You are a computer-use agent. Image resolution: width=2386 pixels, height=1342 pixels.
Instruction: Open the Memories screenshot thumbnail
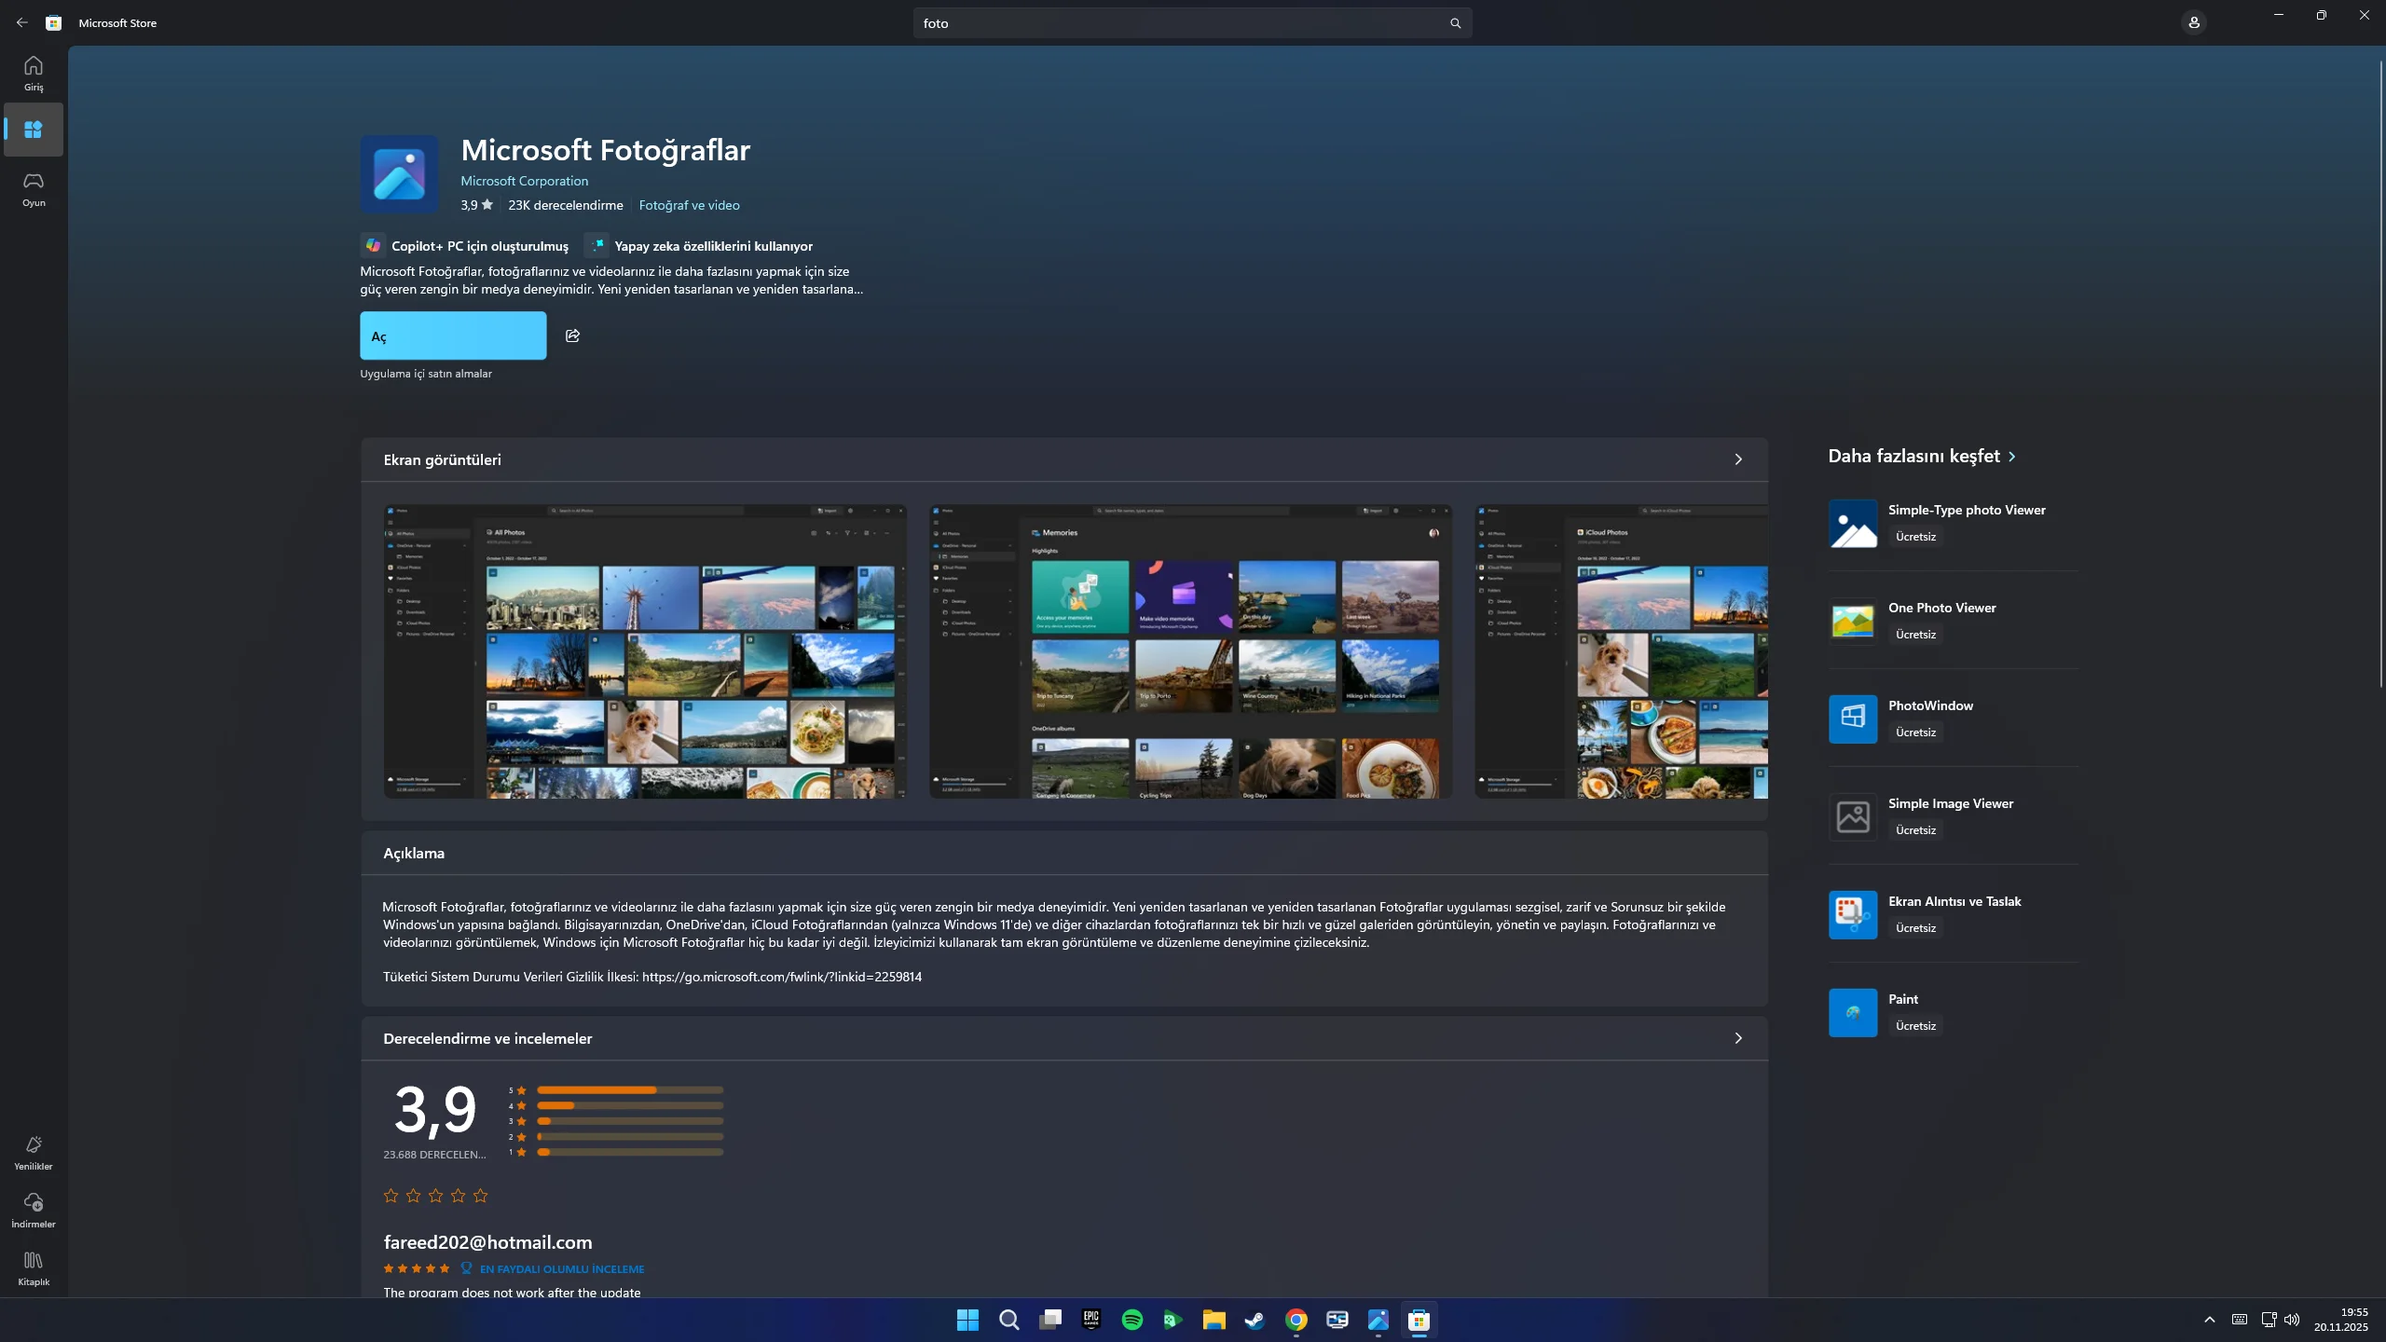click(x=1190, y=651)
